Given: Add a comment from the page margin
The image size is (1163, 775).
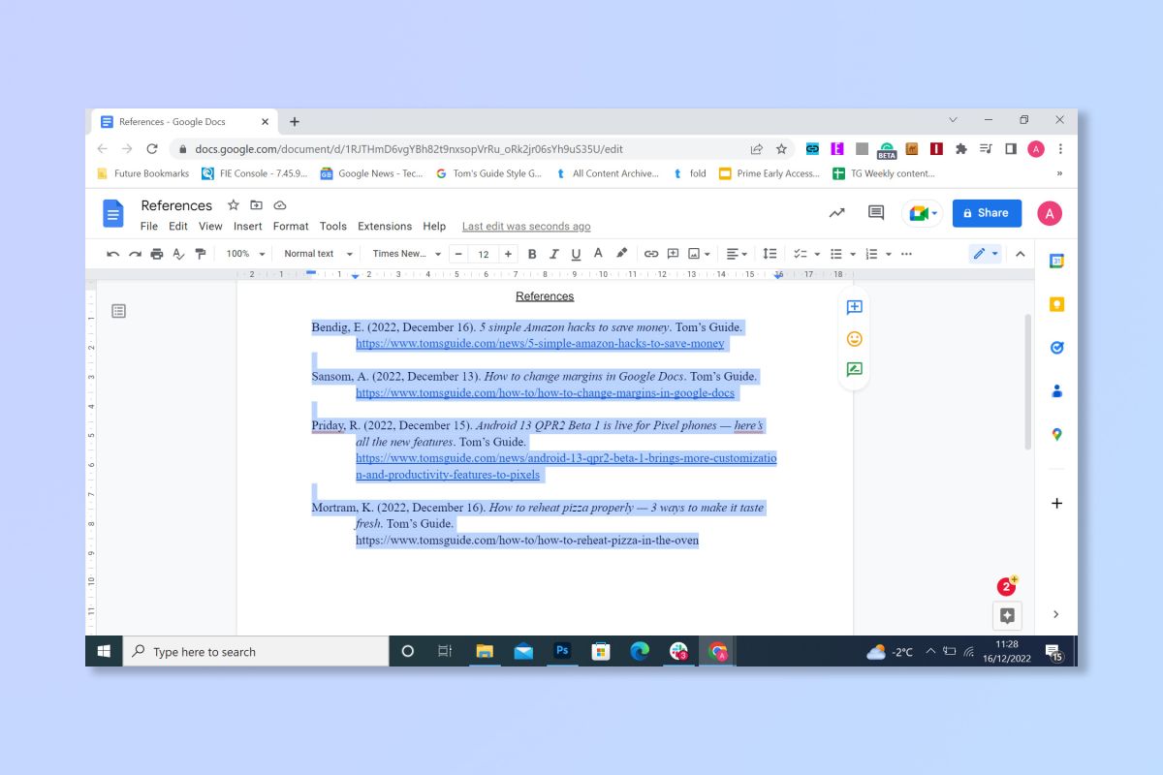Looking at the screenshot, I should coord(854,307).
